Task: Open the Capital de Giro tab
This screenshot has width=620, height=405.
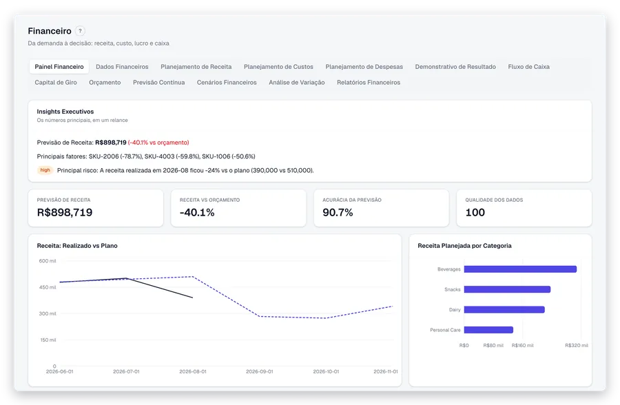Action: point(56,82)
